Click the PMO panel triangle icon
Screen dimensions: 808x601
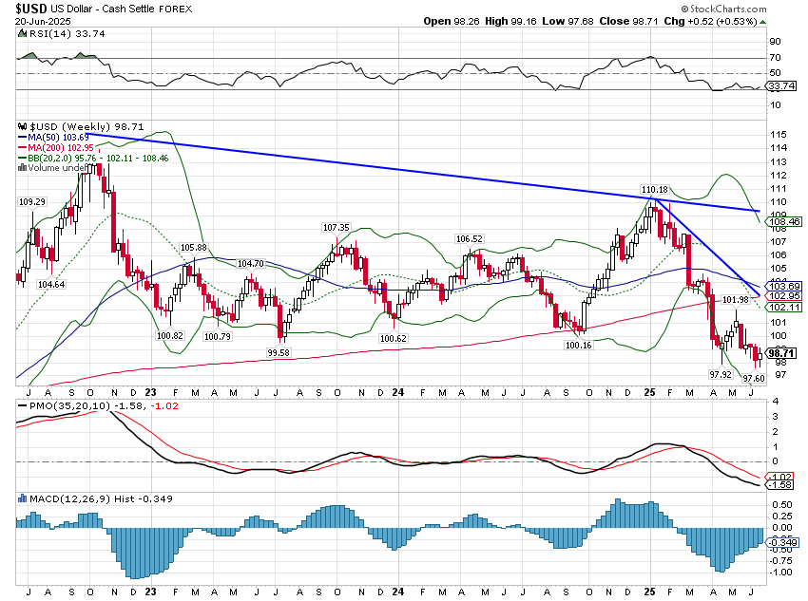(x=21, y=407)
